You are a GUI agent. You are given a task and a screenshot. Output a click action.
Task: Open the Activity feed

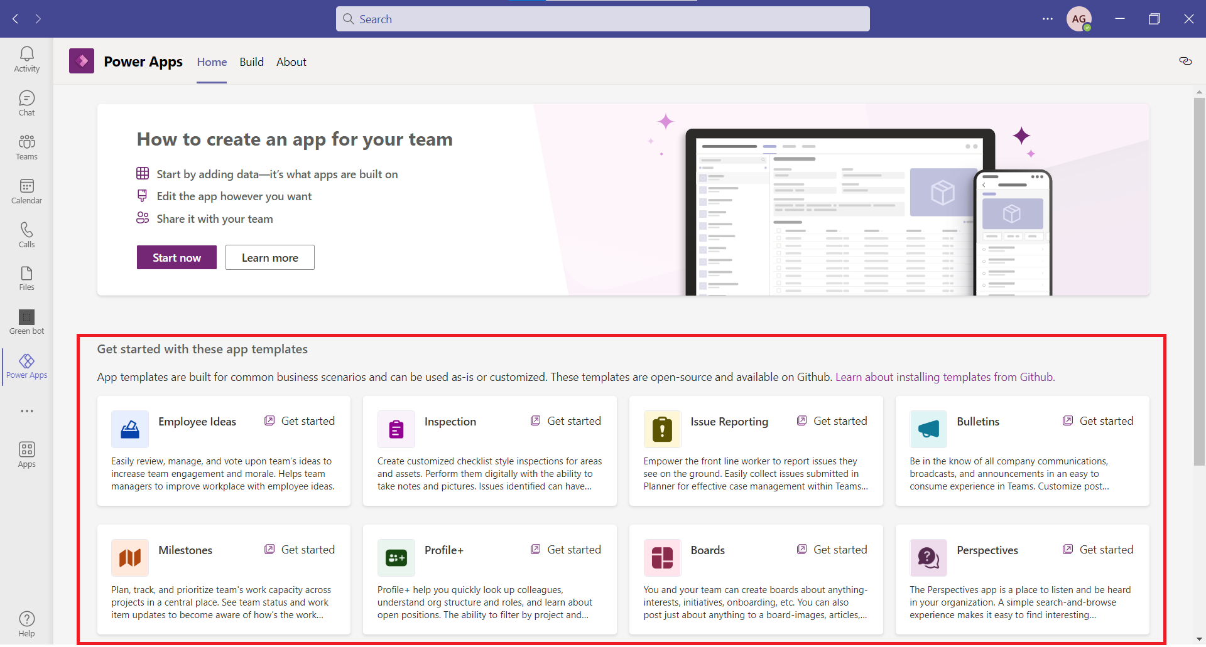coord(26,58)
